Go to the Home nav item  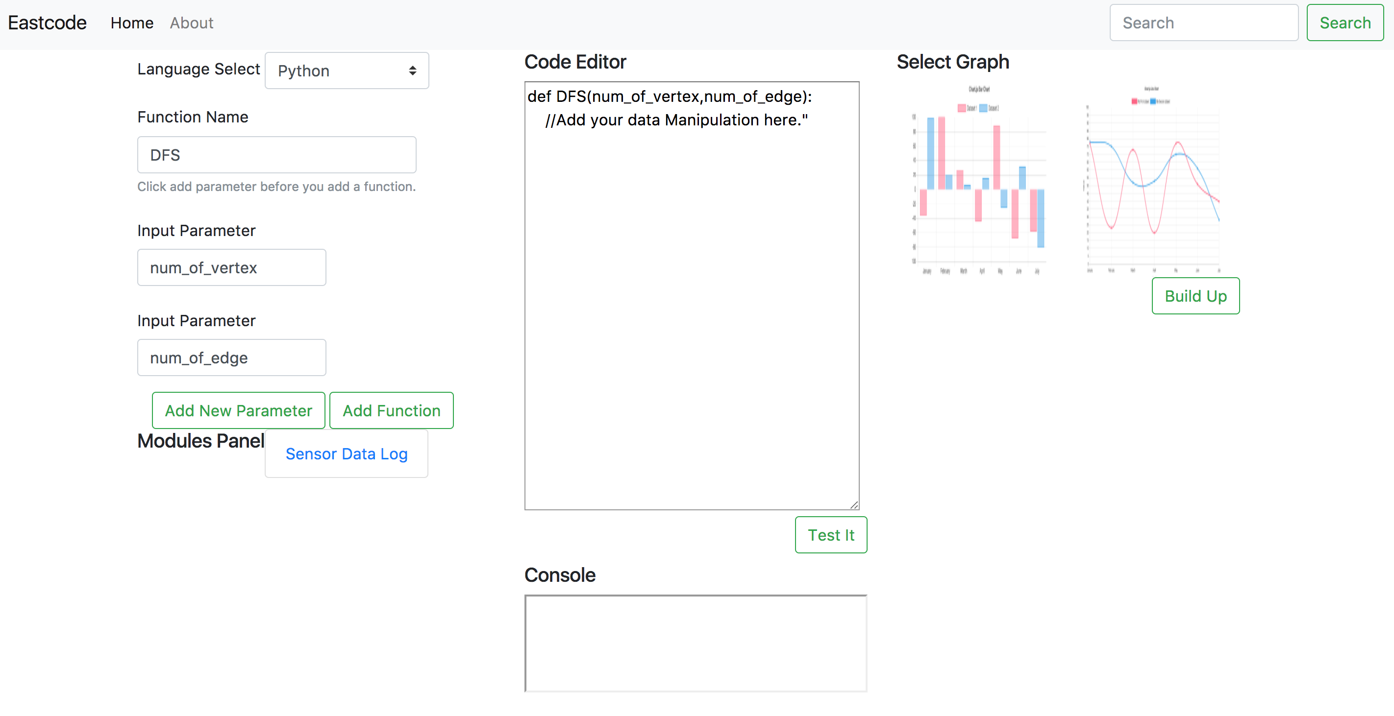pyautogui.click(x=131, y=23)
